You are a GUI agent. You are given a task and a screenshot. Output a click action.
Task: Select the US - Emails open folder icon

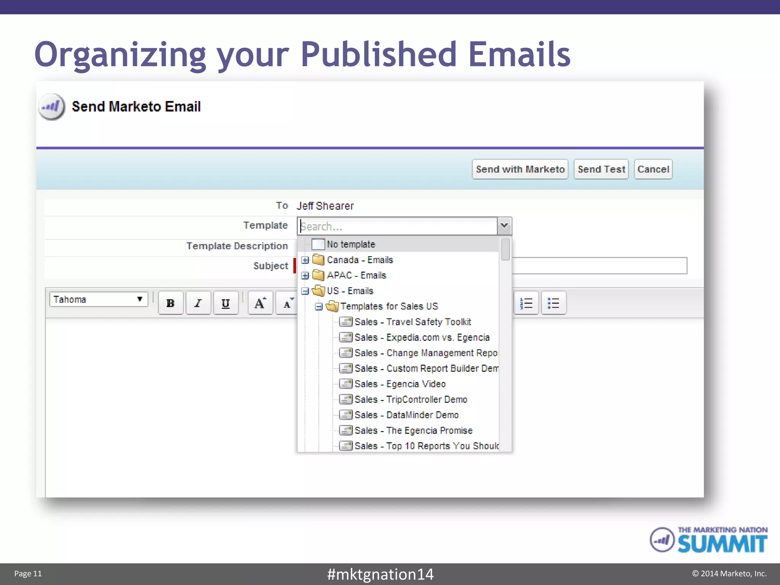click(318, 291)
